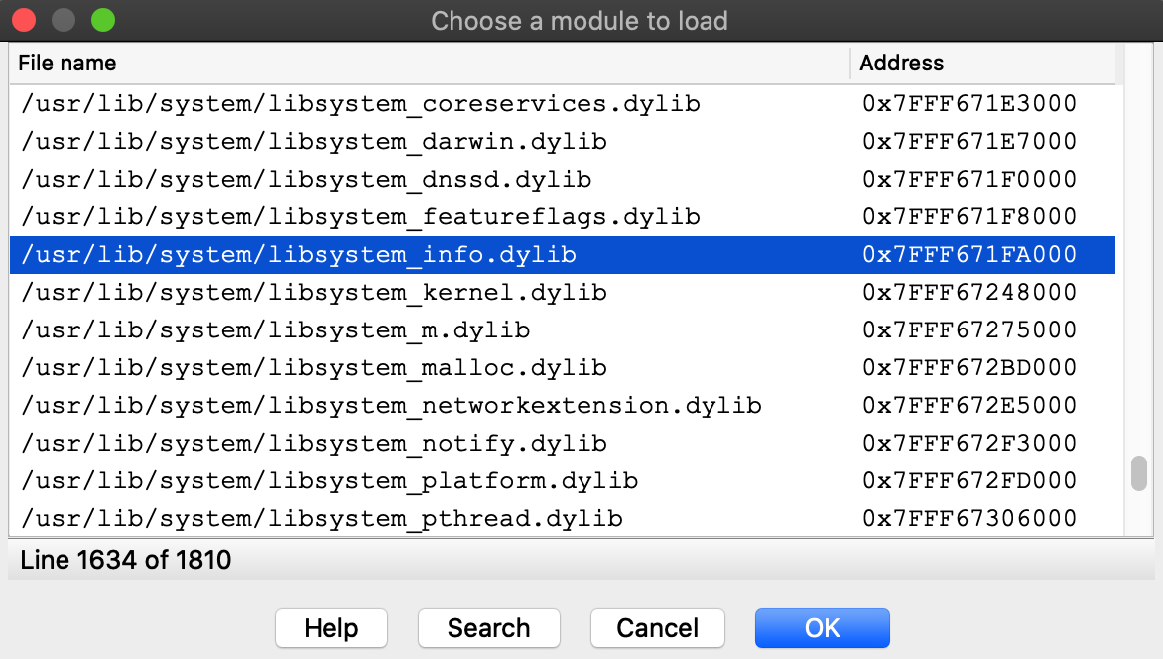Choose libsystem_platform.dylib row
The image size is (1163, 659).
pyautogui.click(x=328, y=481)
